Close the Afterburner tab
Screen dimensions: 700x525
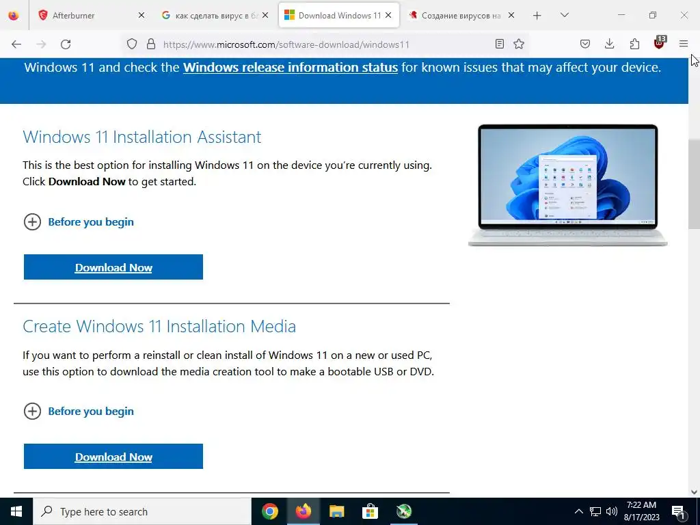142,15
